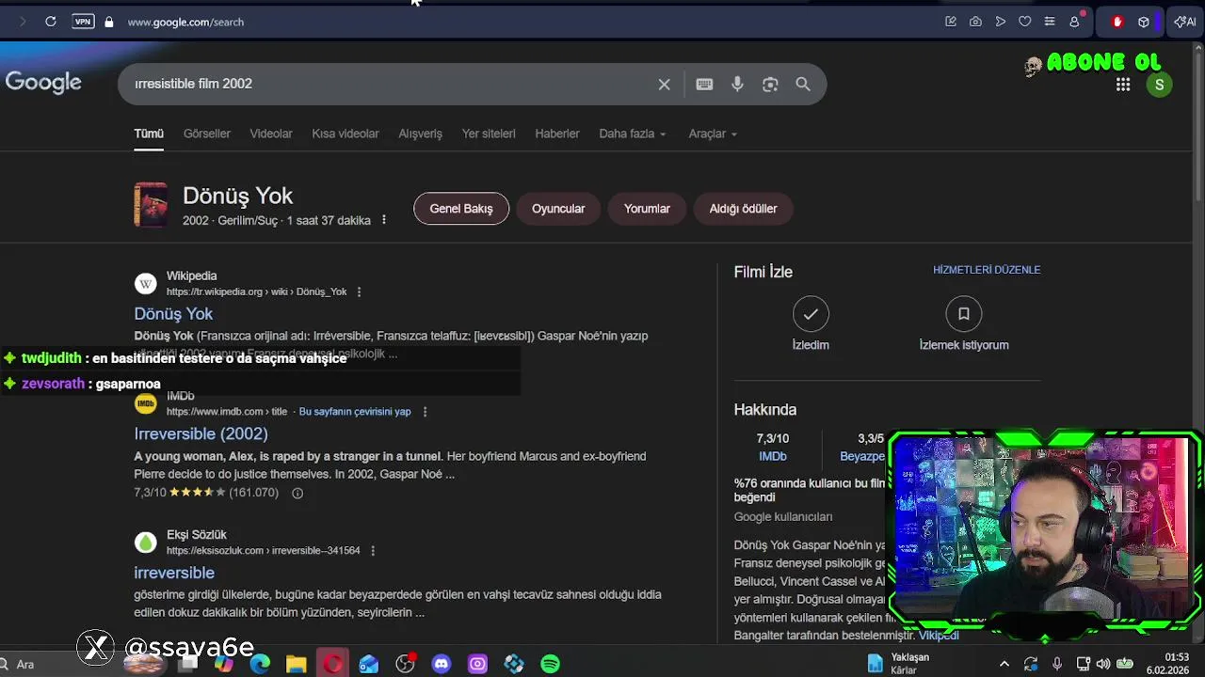The height and width of the screenshot is (677, 1205).
Task: Take a snapshot with the camera icon
Action: pyautogui.click(x=975, y=22)
